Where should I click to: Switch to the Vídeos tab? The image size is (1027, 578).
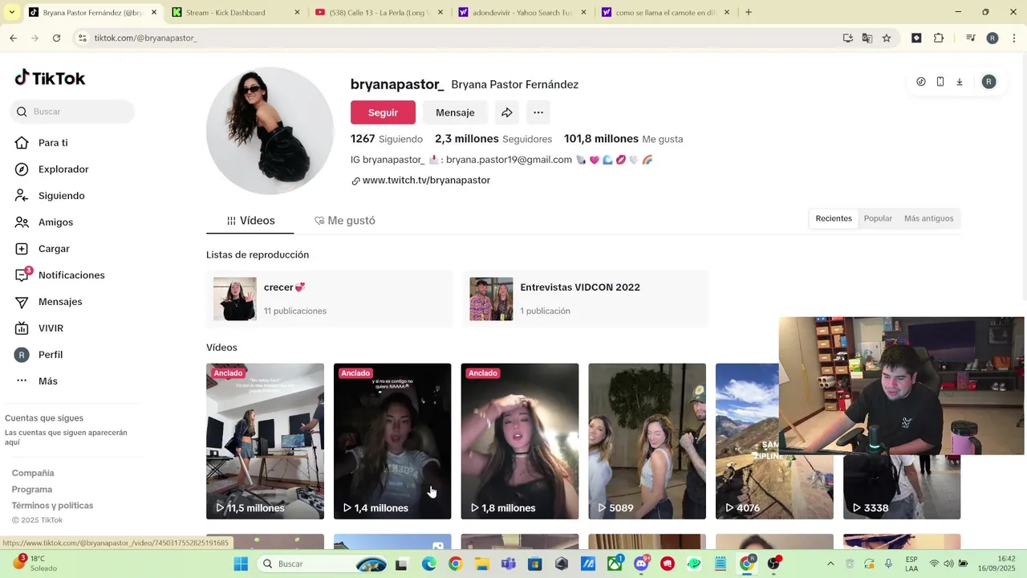pos(250,221)
